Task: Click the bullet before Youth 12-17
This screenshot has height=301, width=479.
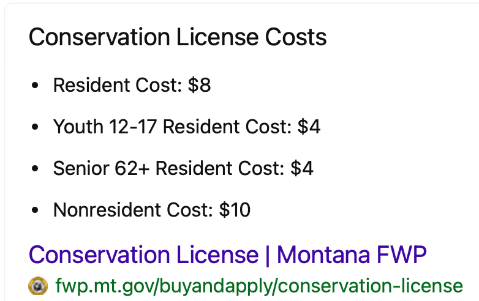Action: (x=36, y=127)
